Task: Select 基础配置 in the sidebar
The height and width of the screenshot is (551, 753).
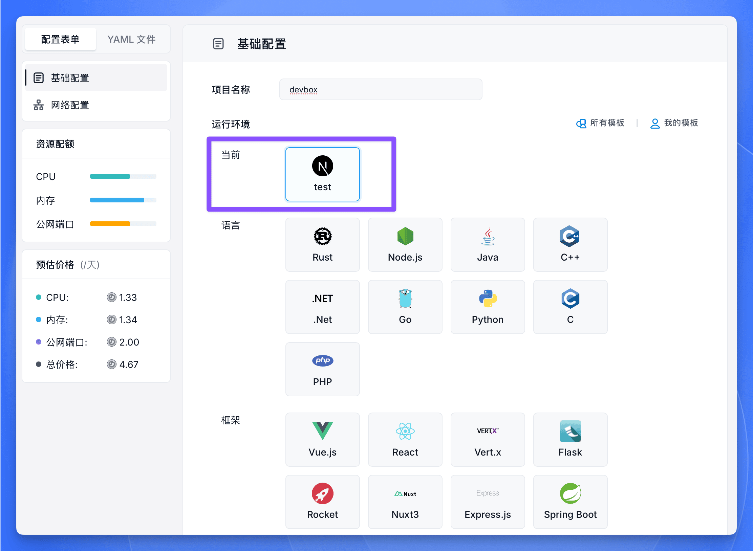Action: (x=96, y=78)
